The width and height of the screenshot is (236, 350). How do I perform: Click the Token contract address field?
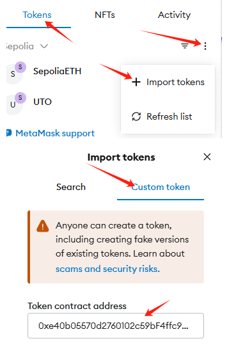point(116,326)
